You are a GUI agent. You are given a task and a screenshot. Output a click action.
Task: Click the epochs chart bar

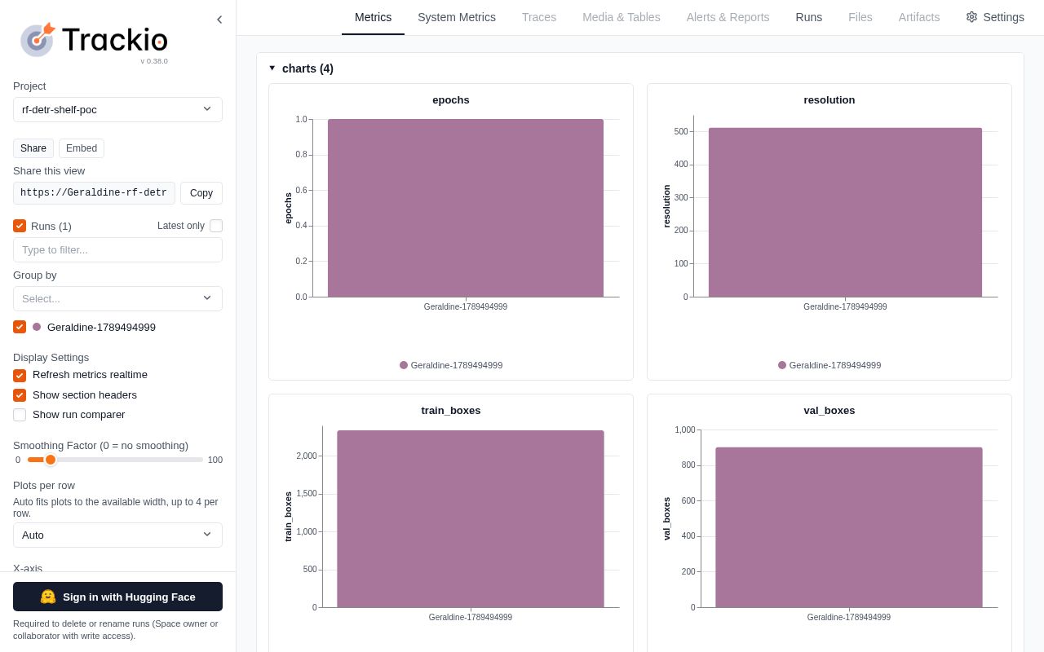[x=466, y=208]
